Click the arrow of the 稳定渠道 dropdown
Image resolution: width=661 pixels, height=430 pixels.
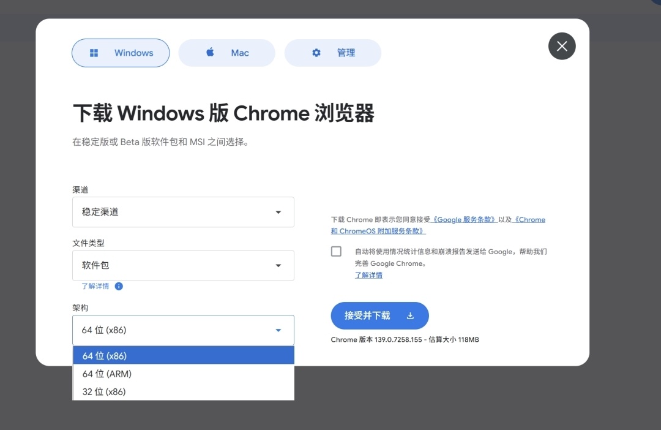pos(278,213)
